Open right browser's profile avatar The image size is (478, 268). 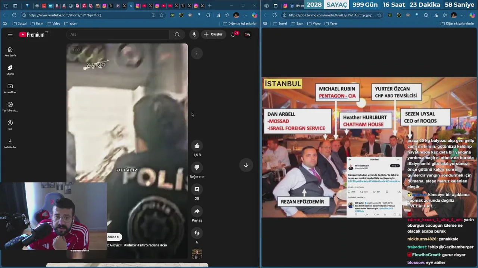click(454, 15)
